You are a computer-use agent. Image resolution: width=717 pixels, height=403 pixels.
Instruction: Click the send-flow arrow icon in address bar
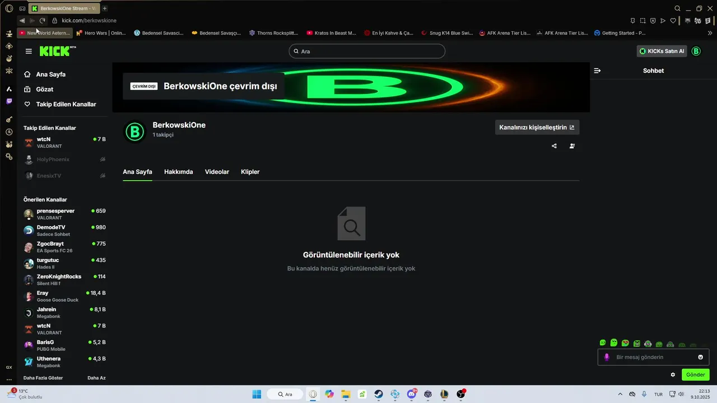[663, 21]
